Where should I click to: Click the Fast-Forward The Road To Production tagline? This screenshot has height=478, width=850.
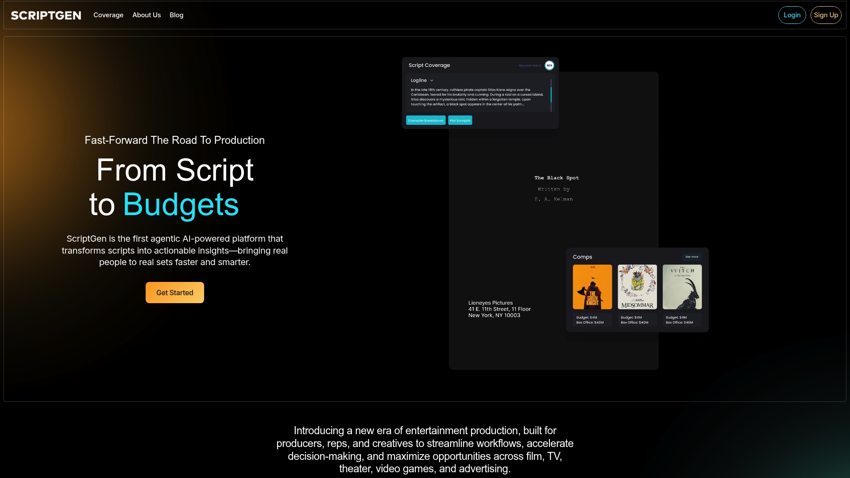point(174,140)
